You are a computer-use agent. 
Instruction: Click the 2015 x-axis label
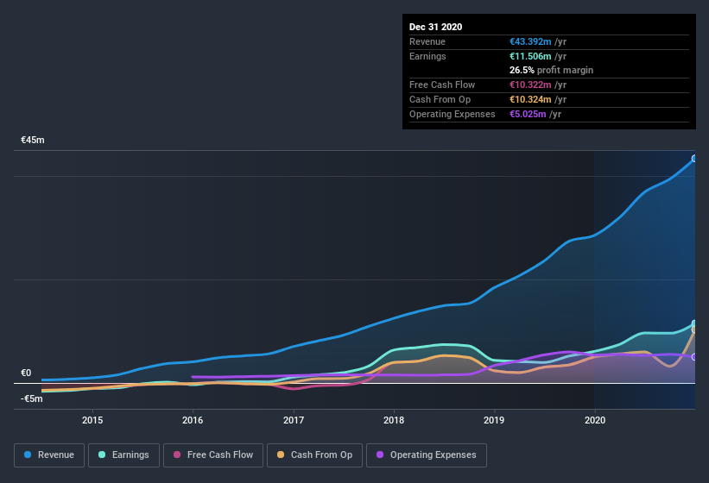[92, 420]
